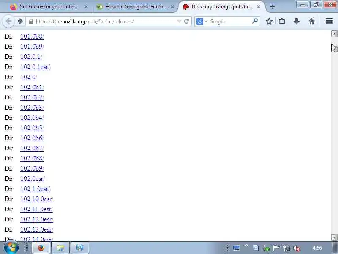338x254 pixels.
Task: Open the 102.12.0esr/ directory link
Action: pyautogui.click(x=37, y=219)
